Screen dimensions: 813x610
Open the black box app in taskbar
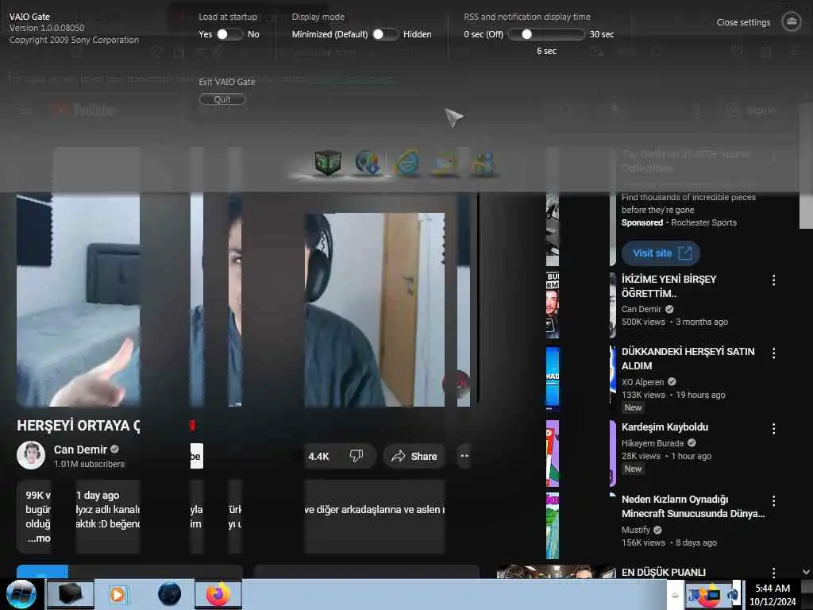[x=71, y=594]
